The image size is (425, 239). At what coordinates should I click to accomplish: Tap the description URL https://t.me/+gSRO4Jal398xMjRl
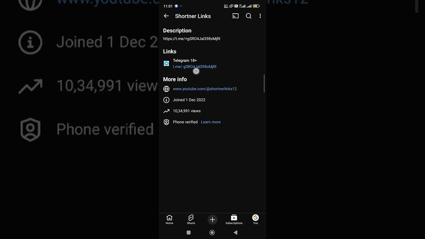192,39
